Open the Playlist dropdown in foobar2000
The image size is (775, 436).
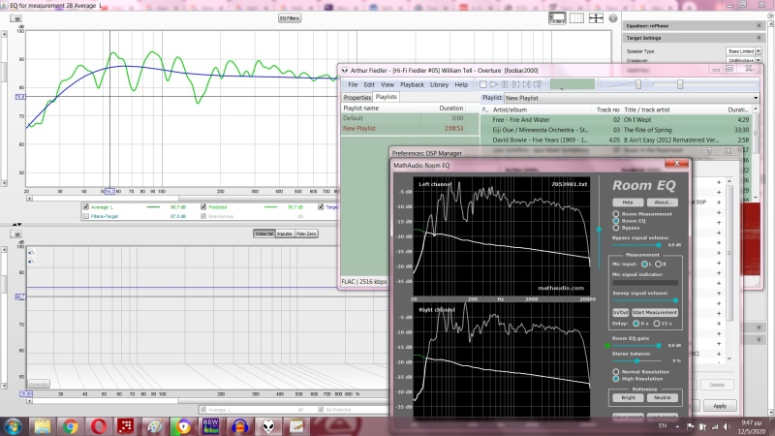tap(756, 98)
